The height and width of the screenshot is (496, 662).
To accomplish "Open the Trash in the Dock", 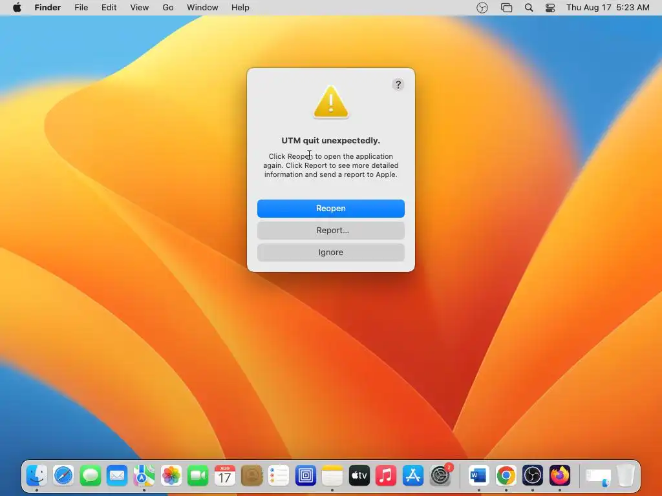I will coord(626,476).
